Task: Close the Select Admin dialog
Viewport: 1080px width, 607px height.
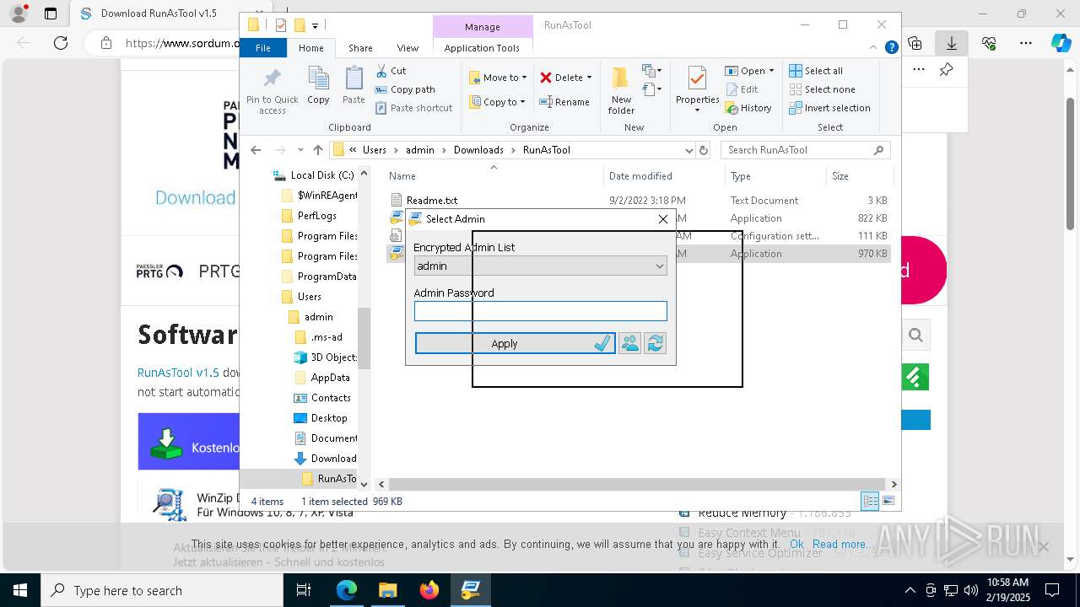Action: tap(662, 219)
